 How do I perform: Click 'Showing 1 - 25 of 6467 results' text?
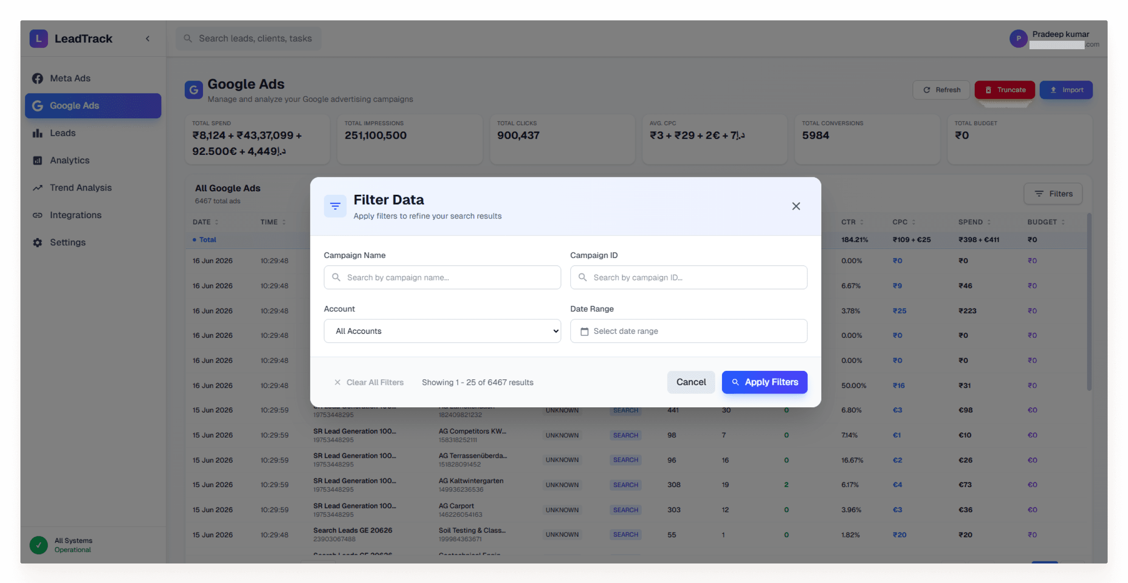(x=477, y=382)
